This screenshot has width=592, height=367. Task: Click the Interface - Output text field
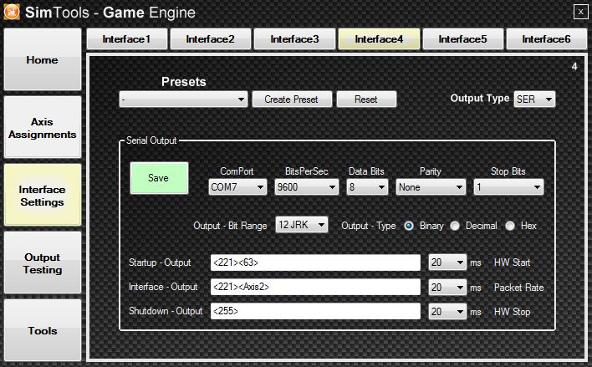(x=315, y=287)
